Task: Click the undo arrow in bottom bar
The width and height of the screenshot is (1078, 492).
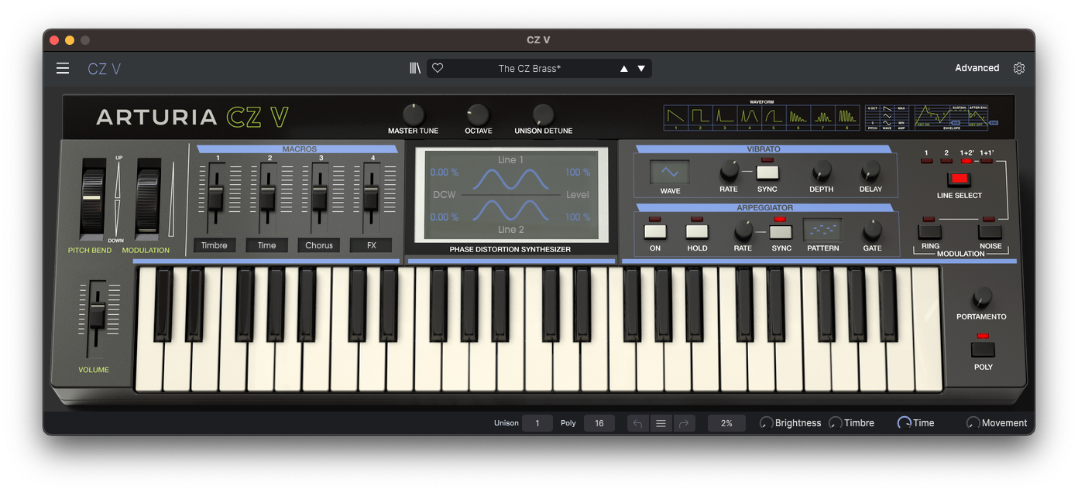Action: point(637,423)
